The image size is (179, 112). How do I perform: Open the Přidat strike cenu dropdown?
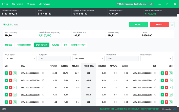coord(156,59)
